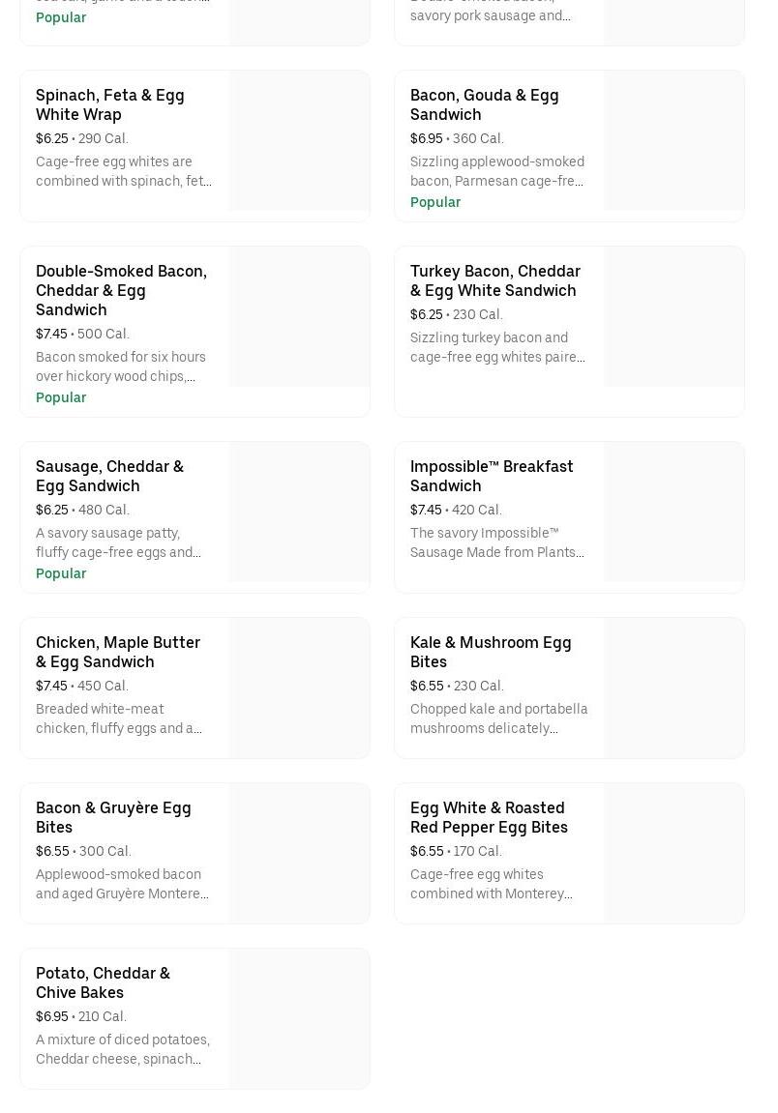Click the Spinach, Feta wrap image placeholder

tap(299, 140)
